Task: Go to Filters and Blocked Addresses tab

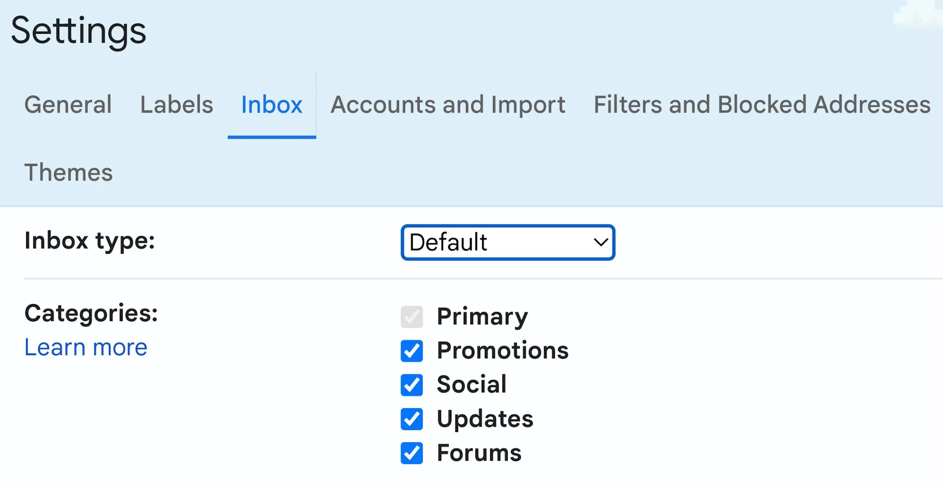Action: click(x=762, y=105)
